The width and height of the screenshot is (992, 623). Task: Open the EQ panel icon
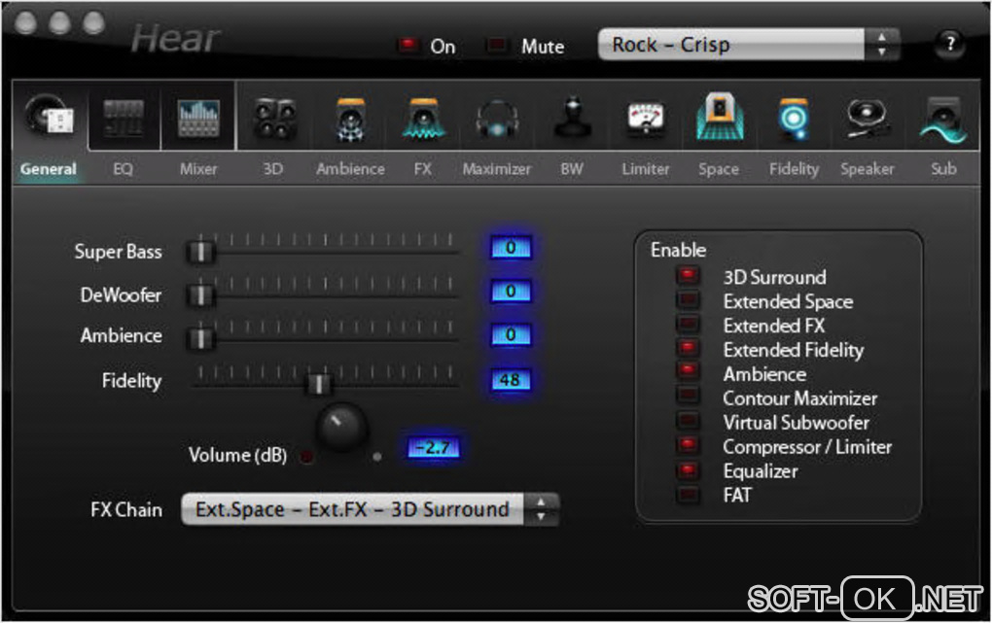pos(124,118)
